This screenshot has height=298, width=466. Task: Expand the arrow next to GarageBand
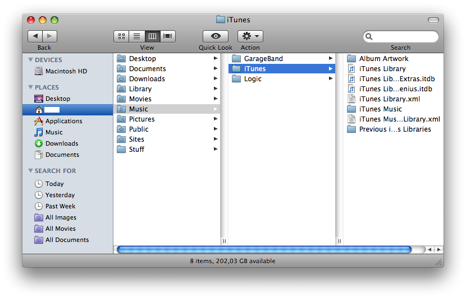(x=331, y=58)
